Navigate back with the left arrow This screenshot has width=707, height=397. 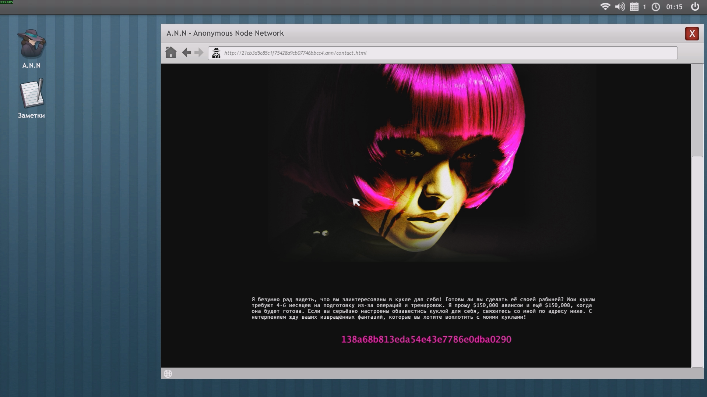(186, 53)
